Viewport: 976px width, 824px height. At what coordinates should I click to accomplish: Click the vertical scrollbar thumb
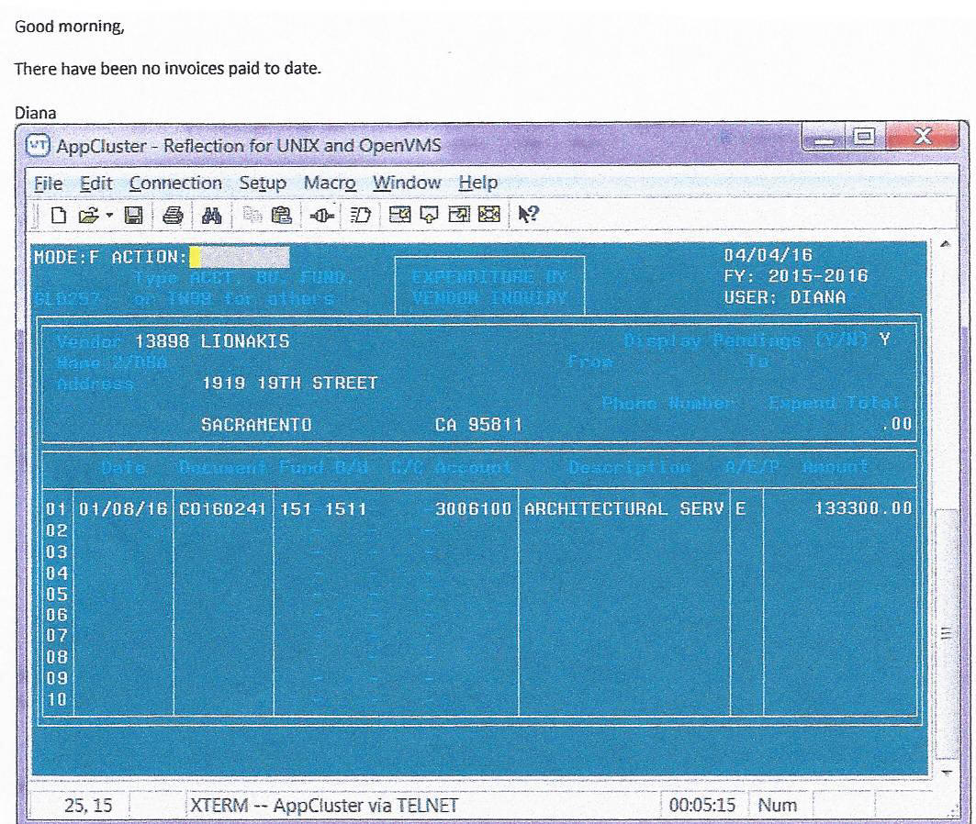pos(946,633)
